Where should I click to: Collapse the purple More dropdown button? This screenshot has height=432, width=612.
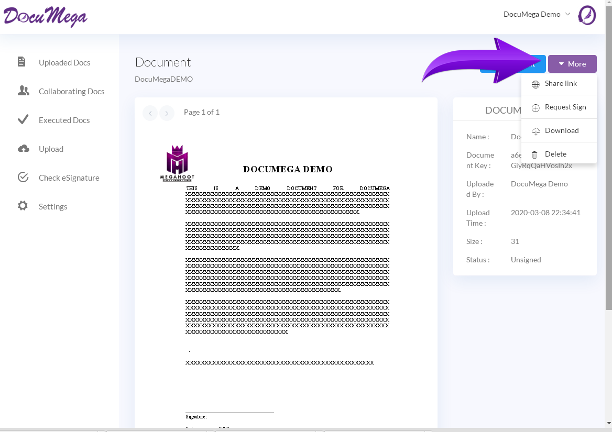coord(572,64)
